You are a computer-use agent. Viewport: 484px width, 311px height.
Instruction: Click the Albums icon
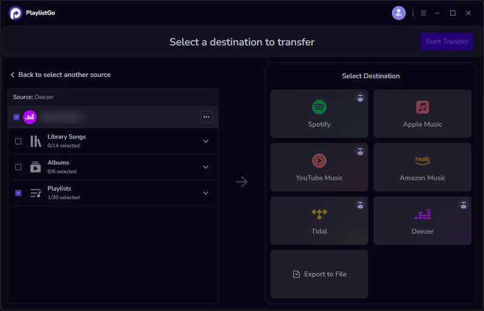click(x=36, y=167)
